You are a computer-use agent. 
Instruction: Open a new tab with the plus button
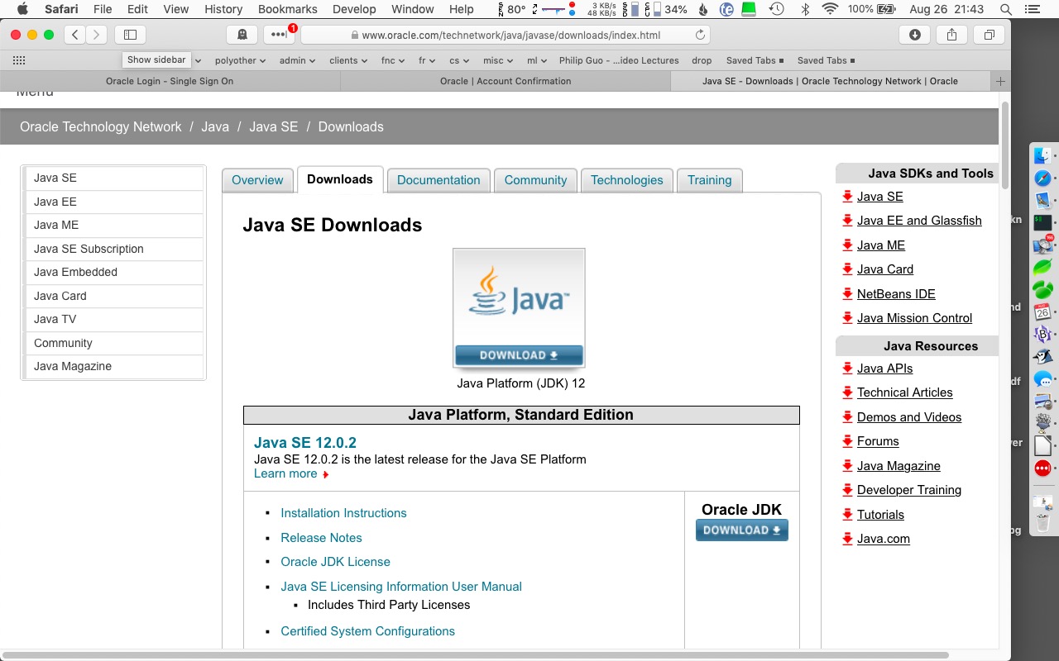pyautogui.click(x=1000, y=81)
